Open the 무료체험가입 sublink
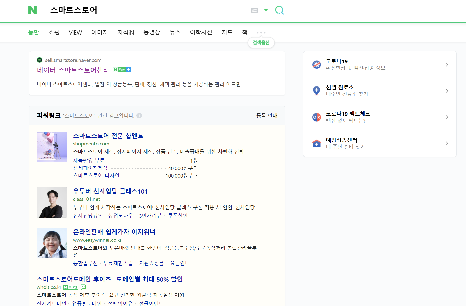This screenshot has width=466, height=306. click(x=118, y=263)
